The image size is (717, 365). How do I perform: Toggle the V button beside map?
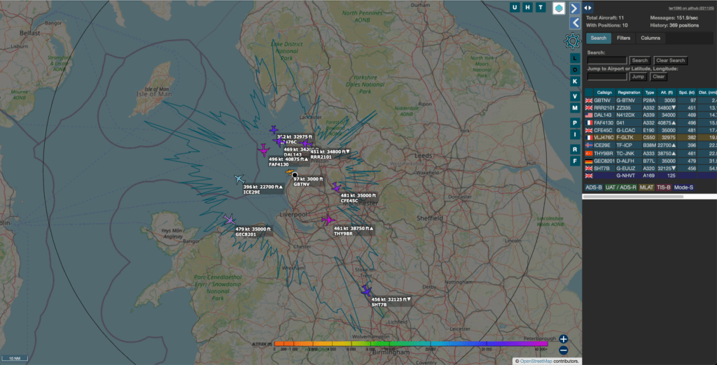click(575, 96)
